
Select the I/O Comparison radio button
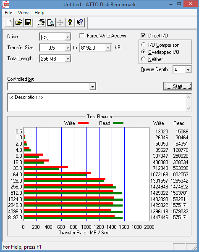(x=143, y=45)
